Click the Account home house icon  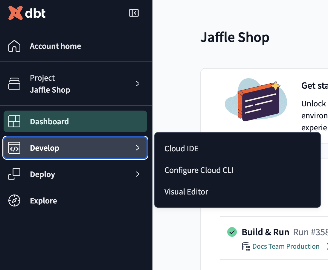coord(14,46)
